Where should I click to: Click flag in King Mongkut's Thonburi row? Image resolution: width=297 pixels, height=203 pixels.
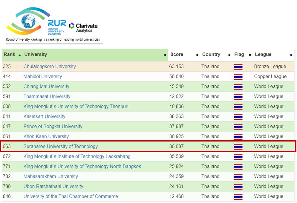point(238,107)
